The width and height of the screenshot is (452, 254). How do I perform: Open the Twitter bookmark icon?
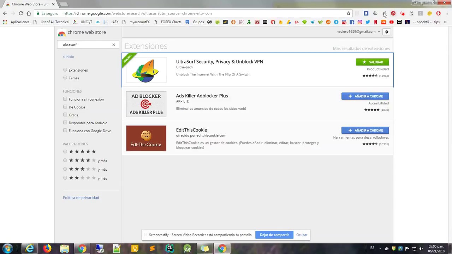pos(368,22)
